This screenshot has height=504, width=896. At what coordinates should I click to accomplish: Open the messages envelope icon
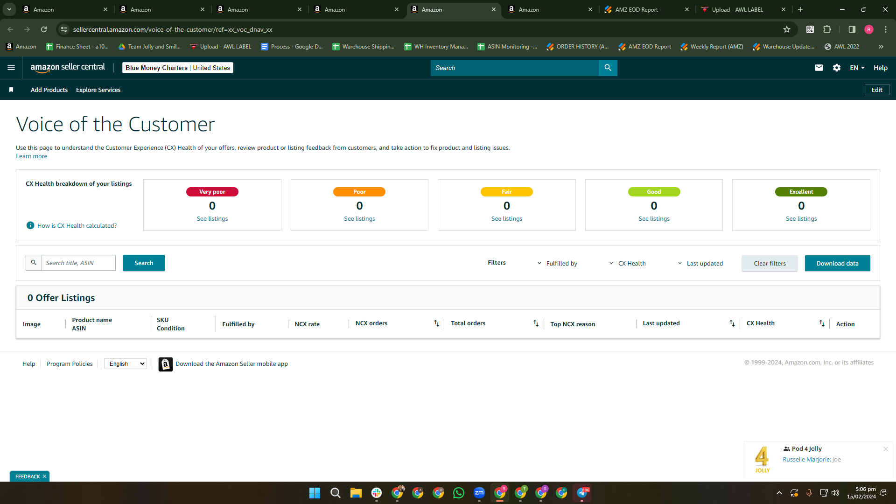[x=819, y=68]
